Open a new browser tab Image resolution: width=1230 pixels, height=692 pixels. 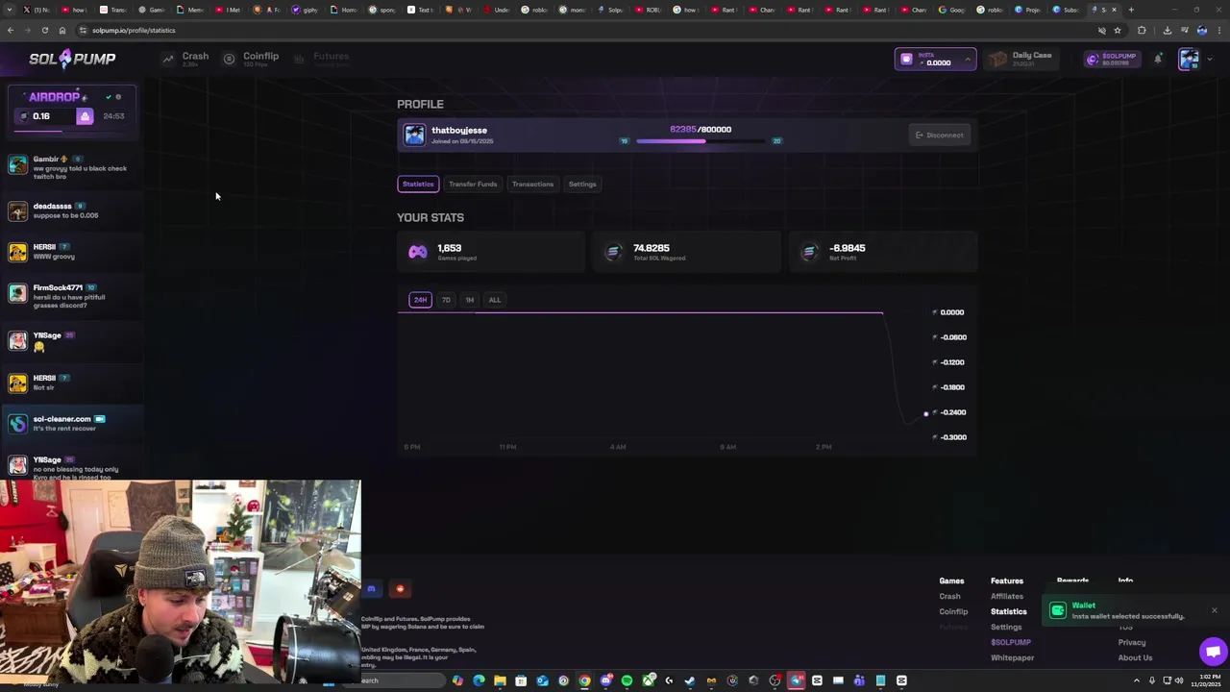coord(1131,10)
